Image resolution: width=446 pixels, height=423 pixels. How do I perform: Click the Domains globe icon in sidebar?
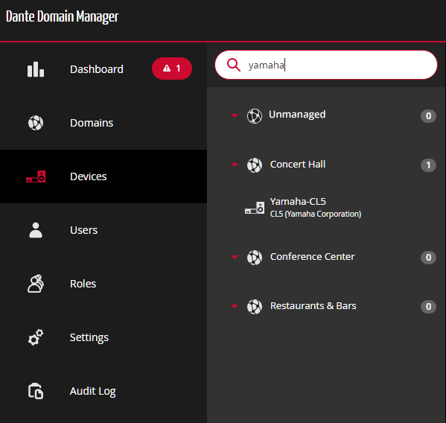(x=36, y=123)
